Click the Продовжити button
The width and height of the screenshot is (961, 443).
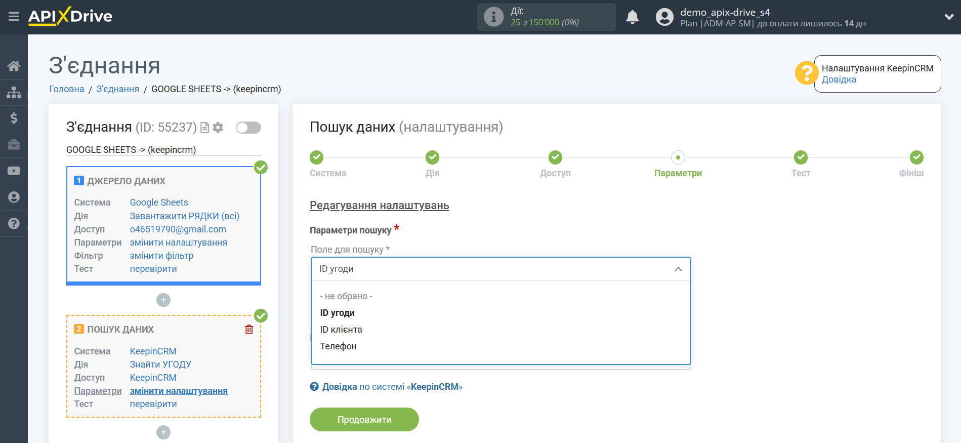tap(364, 420)
